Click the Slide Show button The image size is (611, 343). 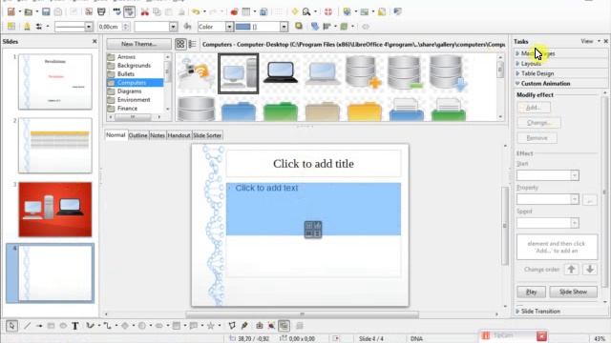coord(573,292)
